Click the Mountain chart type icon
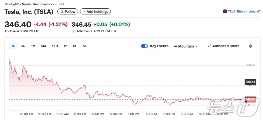The width and height of the screenshot is (263, 120). tap(175, 46)
